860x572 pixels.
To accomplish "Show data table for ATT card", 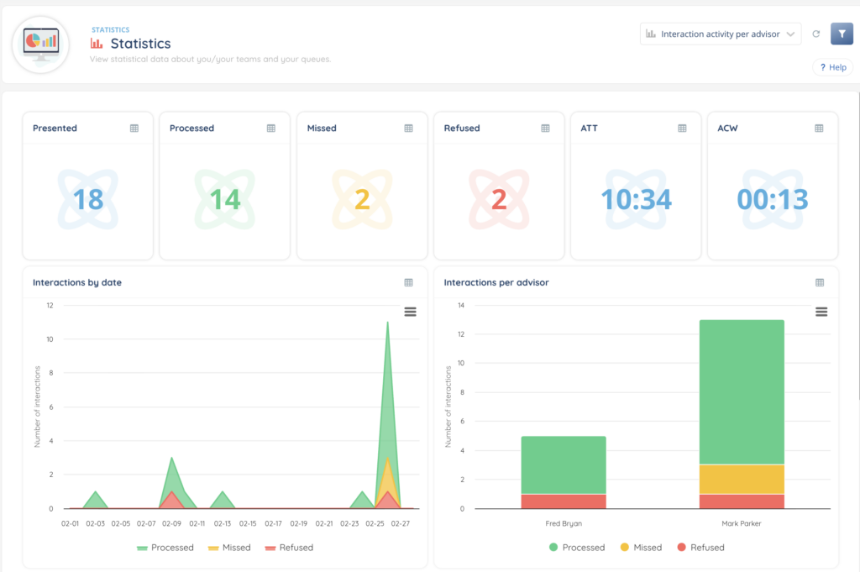I will 682,129.
